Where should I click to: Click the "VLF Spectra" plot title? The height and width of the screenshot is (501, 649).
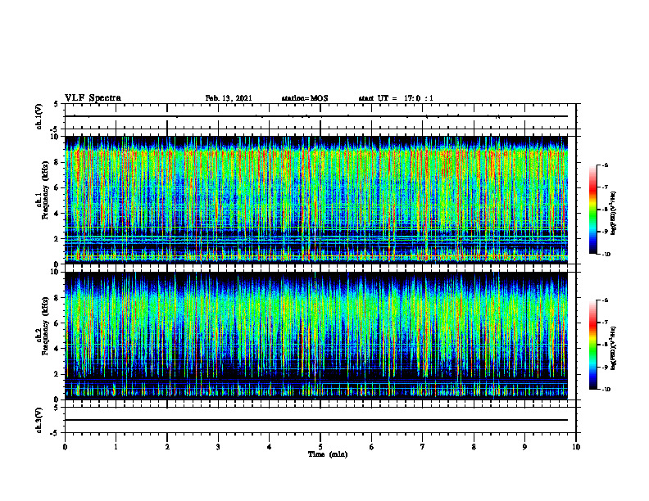pyautogui.click(x=93, y=98)
